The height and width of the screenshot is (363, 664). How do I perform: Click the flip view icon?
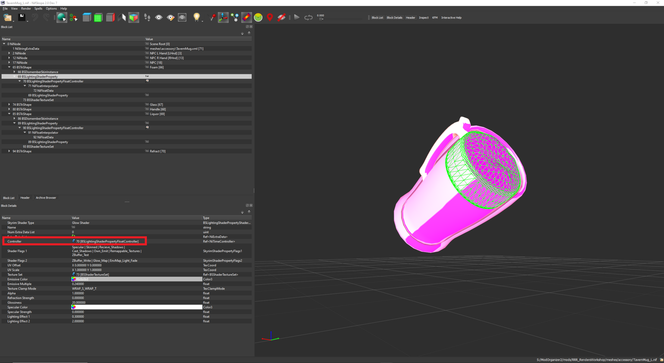[x=122, y=17]
